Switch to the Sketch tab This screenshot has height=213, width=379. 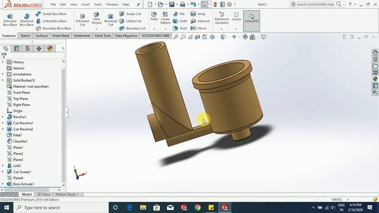(x=25, y=35)
